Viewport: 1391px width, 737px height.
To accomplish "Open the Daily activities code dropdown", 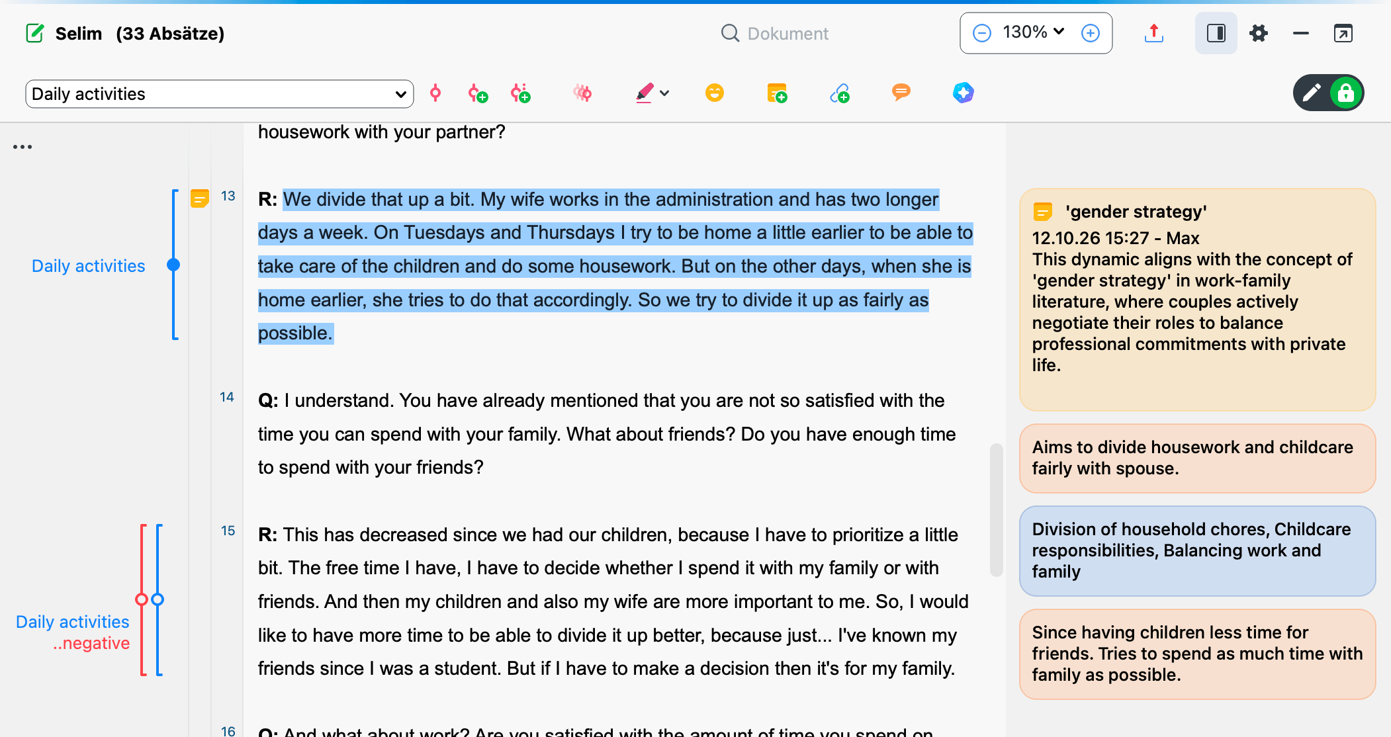I will tap(219, 94).
